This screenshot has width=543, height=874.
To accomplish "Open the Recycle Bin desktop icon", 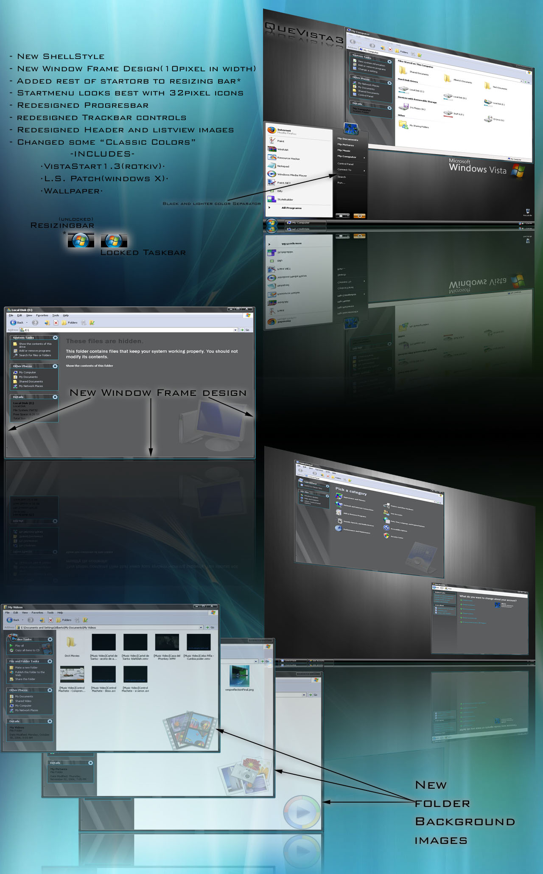I will (x=527, y=212).
